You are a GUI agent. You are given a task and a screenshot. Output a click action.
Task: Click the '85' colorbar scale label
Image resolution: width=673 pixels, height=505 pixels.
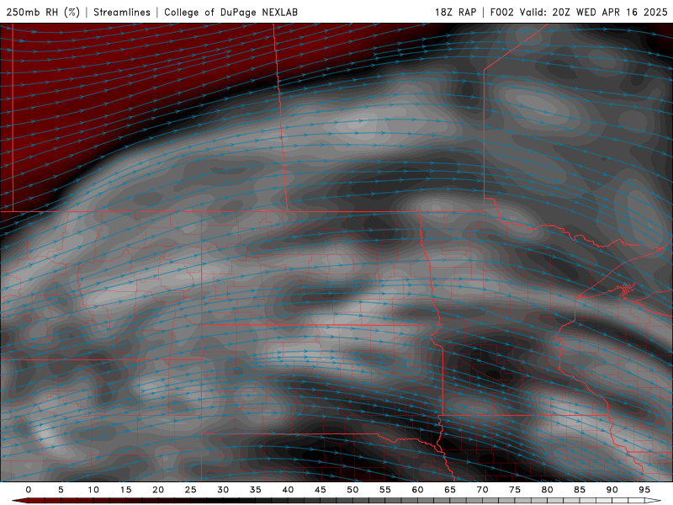click(580, 490)
